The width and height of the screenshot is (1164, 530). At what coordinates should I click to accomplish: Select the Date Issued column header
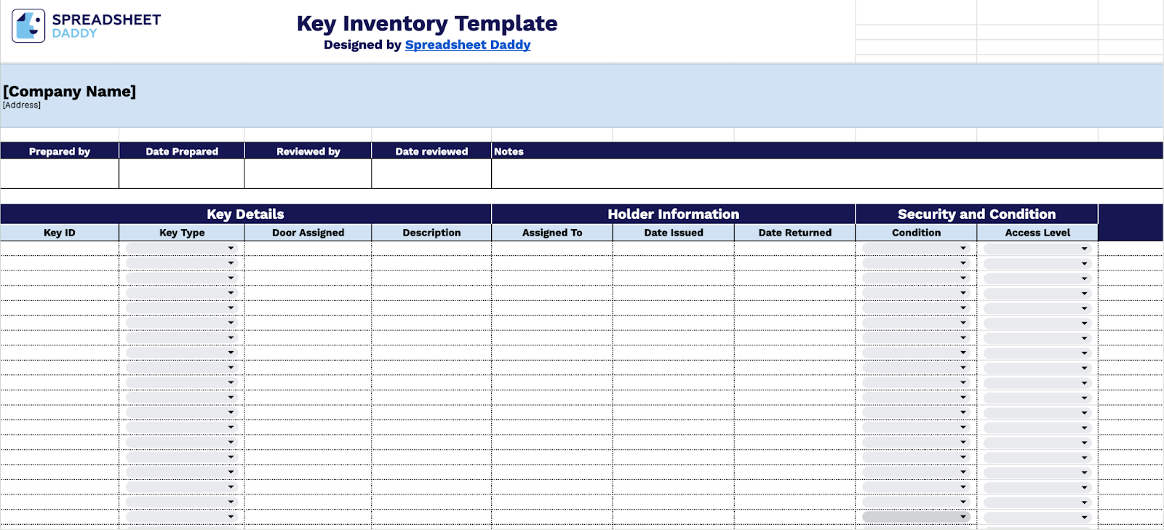[673, 232]
